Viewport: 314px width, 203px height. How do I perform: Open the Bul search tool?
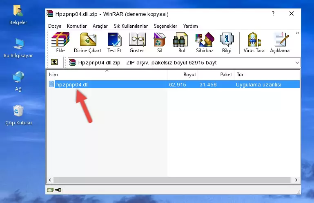click(182, 43)
